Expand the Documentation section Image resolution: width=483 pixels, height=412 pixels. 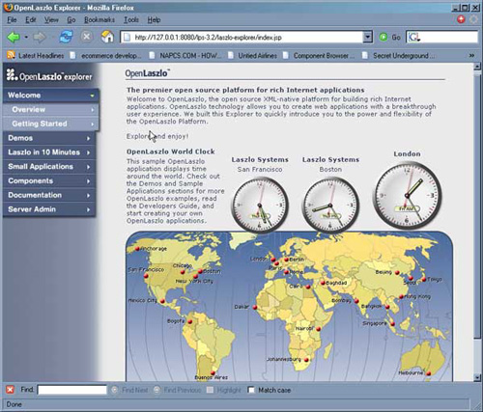49,195
